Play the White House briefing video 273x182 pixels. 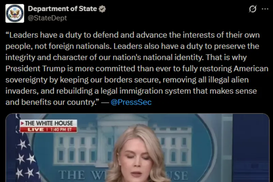point(138,148)
